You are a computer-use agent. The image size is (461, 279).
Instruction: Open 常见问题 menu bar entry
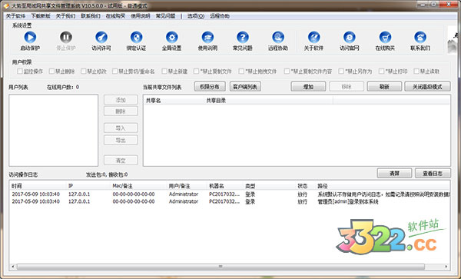pyautogui.click(x=165, y=16)
